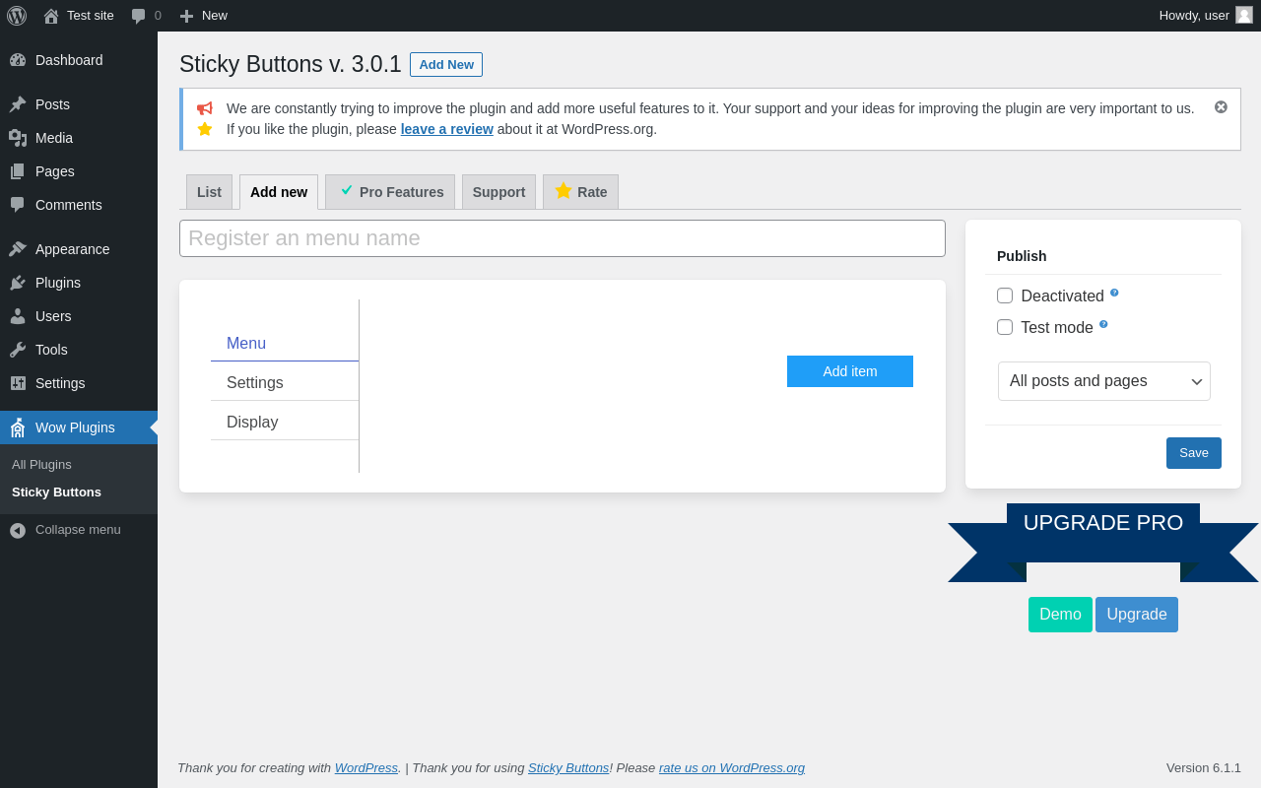Open Dashboard in the sidebar menu
The width and height of the screenshot is (1261, 788).
[79, 60]
